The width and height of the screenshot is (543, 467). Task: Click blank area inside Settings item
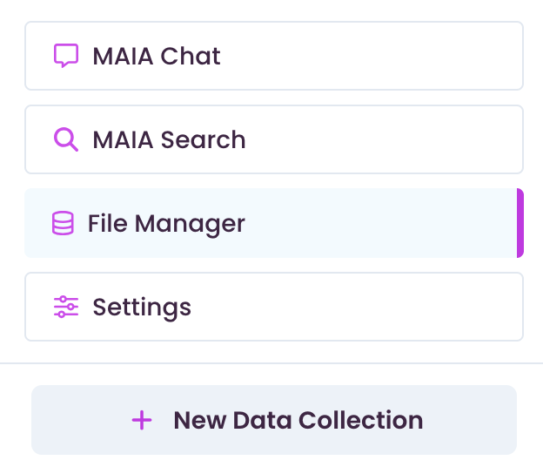coord(357,307)
